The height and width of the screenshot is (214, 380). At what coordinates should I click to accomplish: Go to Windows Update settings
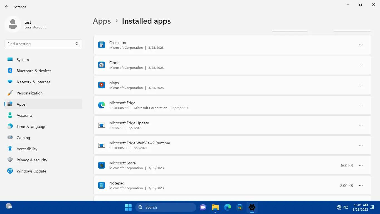pyautogui.click(x=43, y=171)
